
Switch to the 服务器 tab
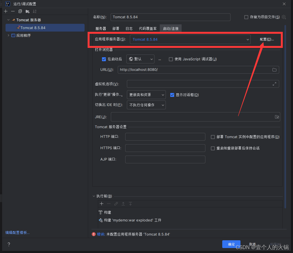coord(101,29)
